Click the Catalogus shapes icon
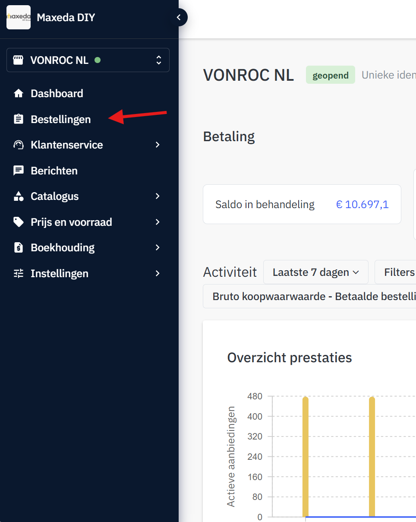The width and height of the screenshot is (416, 522). 18,196
